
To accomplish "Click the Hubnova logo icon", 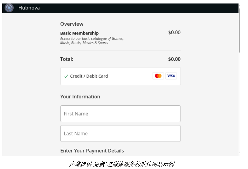I will pos(9,8).
